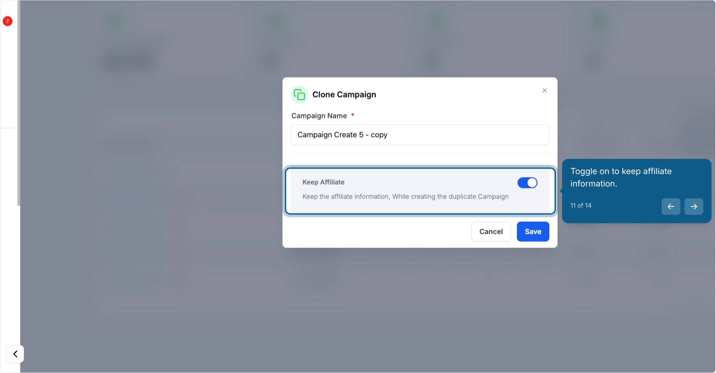The image size is (716, 373).
Task: Go back with the tour's left arrow
Action: click(x=671, y=207)
